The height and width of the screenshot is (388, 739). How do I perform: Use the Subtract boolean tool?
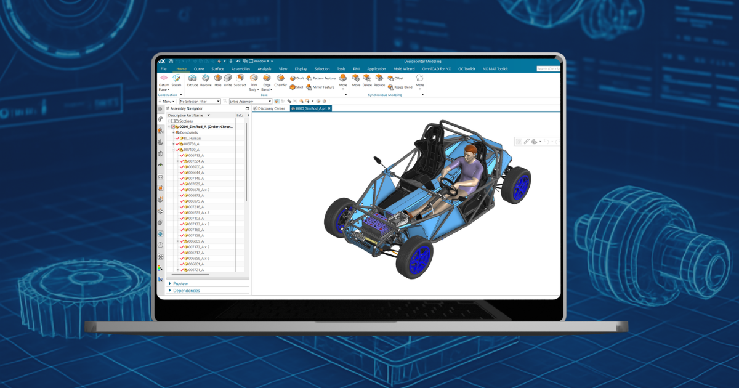pos(240,81)
